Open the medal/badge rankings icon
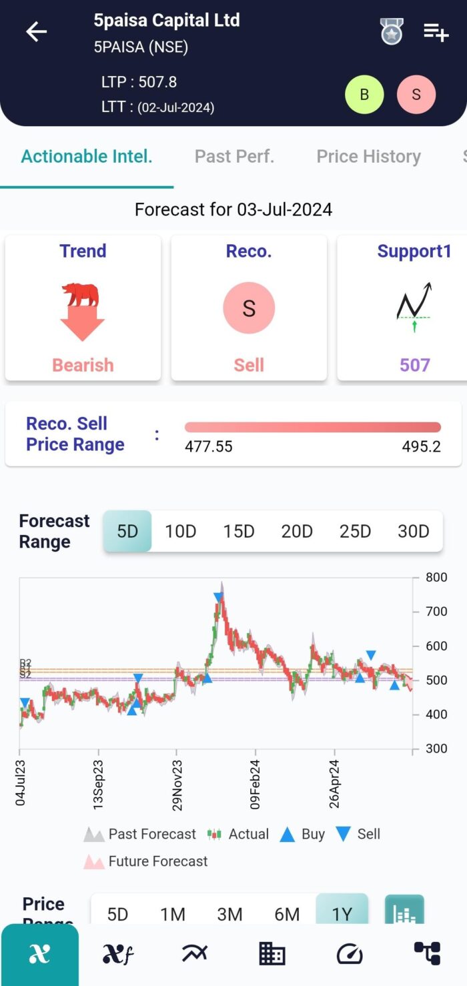Image resolution: width=467 pixels, height=986 pixels. 391,31
